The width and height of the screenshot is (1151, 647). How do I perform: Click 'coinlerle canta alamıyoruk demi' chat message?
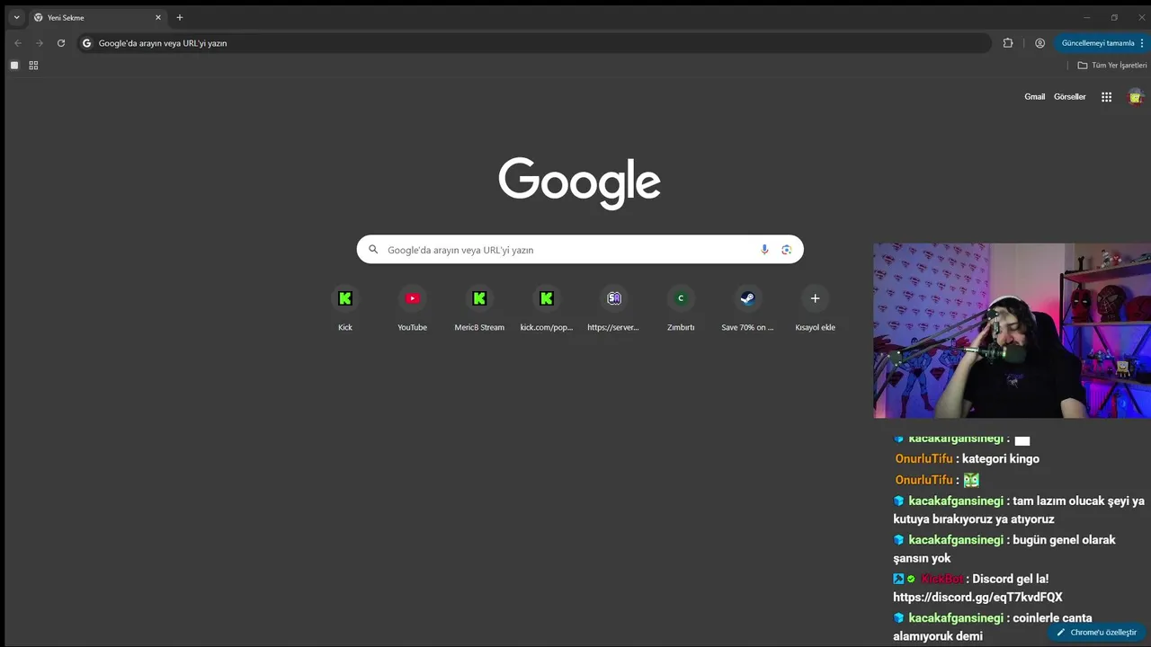coord(993,627)
